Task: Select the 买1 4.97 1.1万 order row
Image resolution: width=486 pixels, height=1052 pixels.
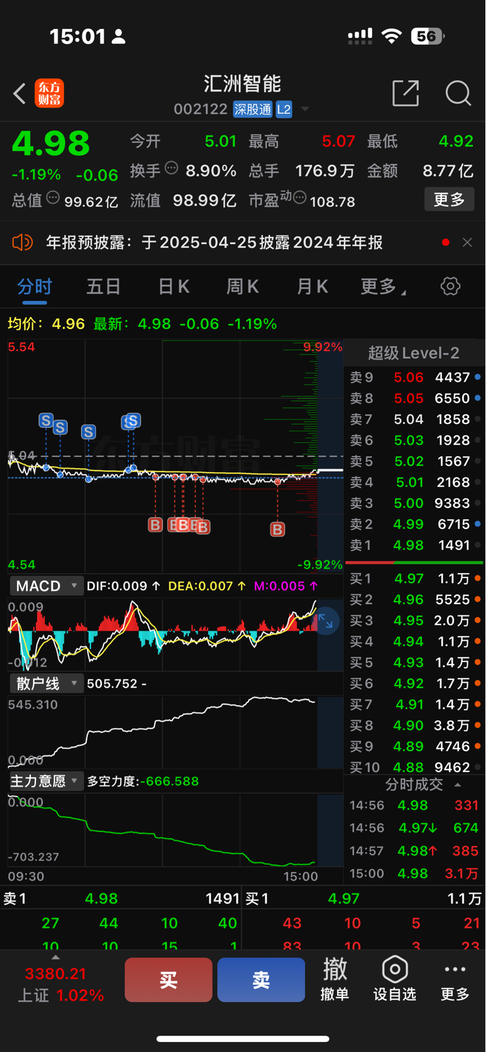Action: coord(416,579)
